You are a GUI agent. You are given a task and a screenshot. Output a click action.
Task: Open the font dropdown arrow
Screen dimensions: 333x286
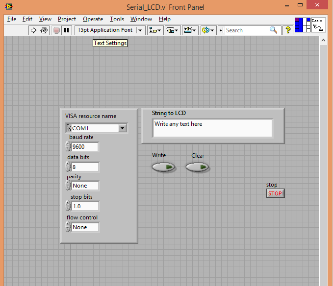140,30
